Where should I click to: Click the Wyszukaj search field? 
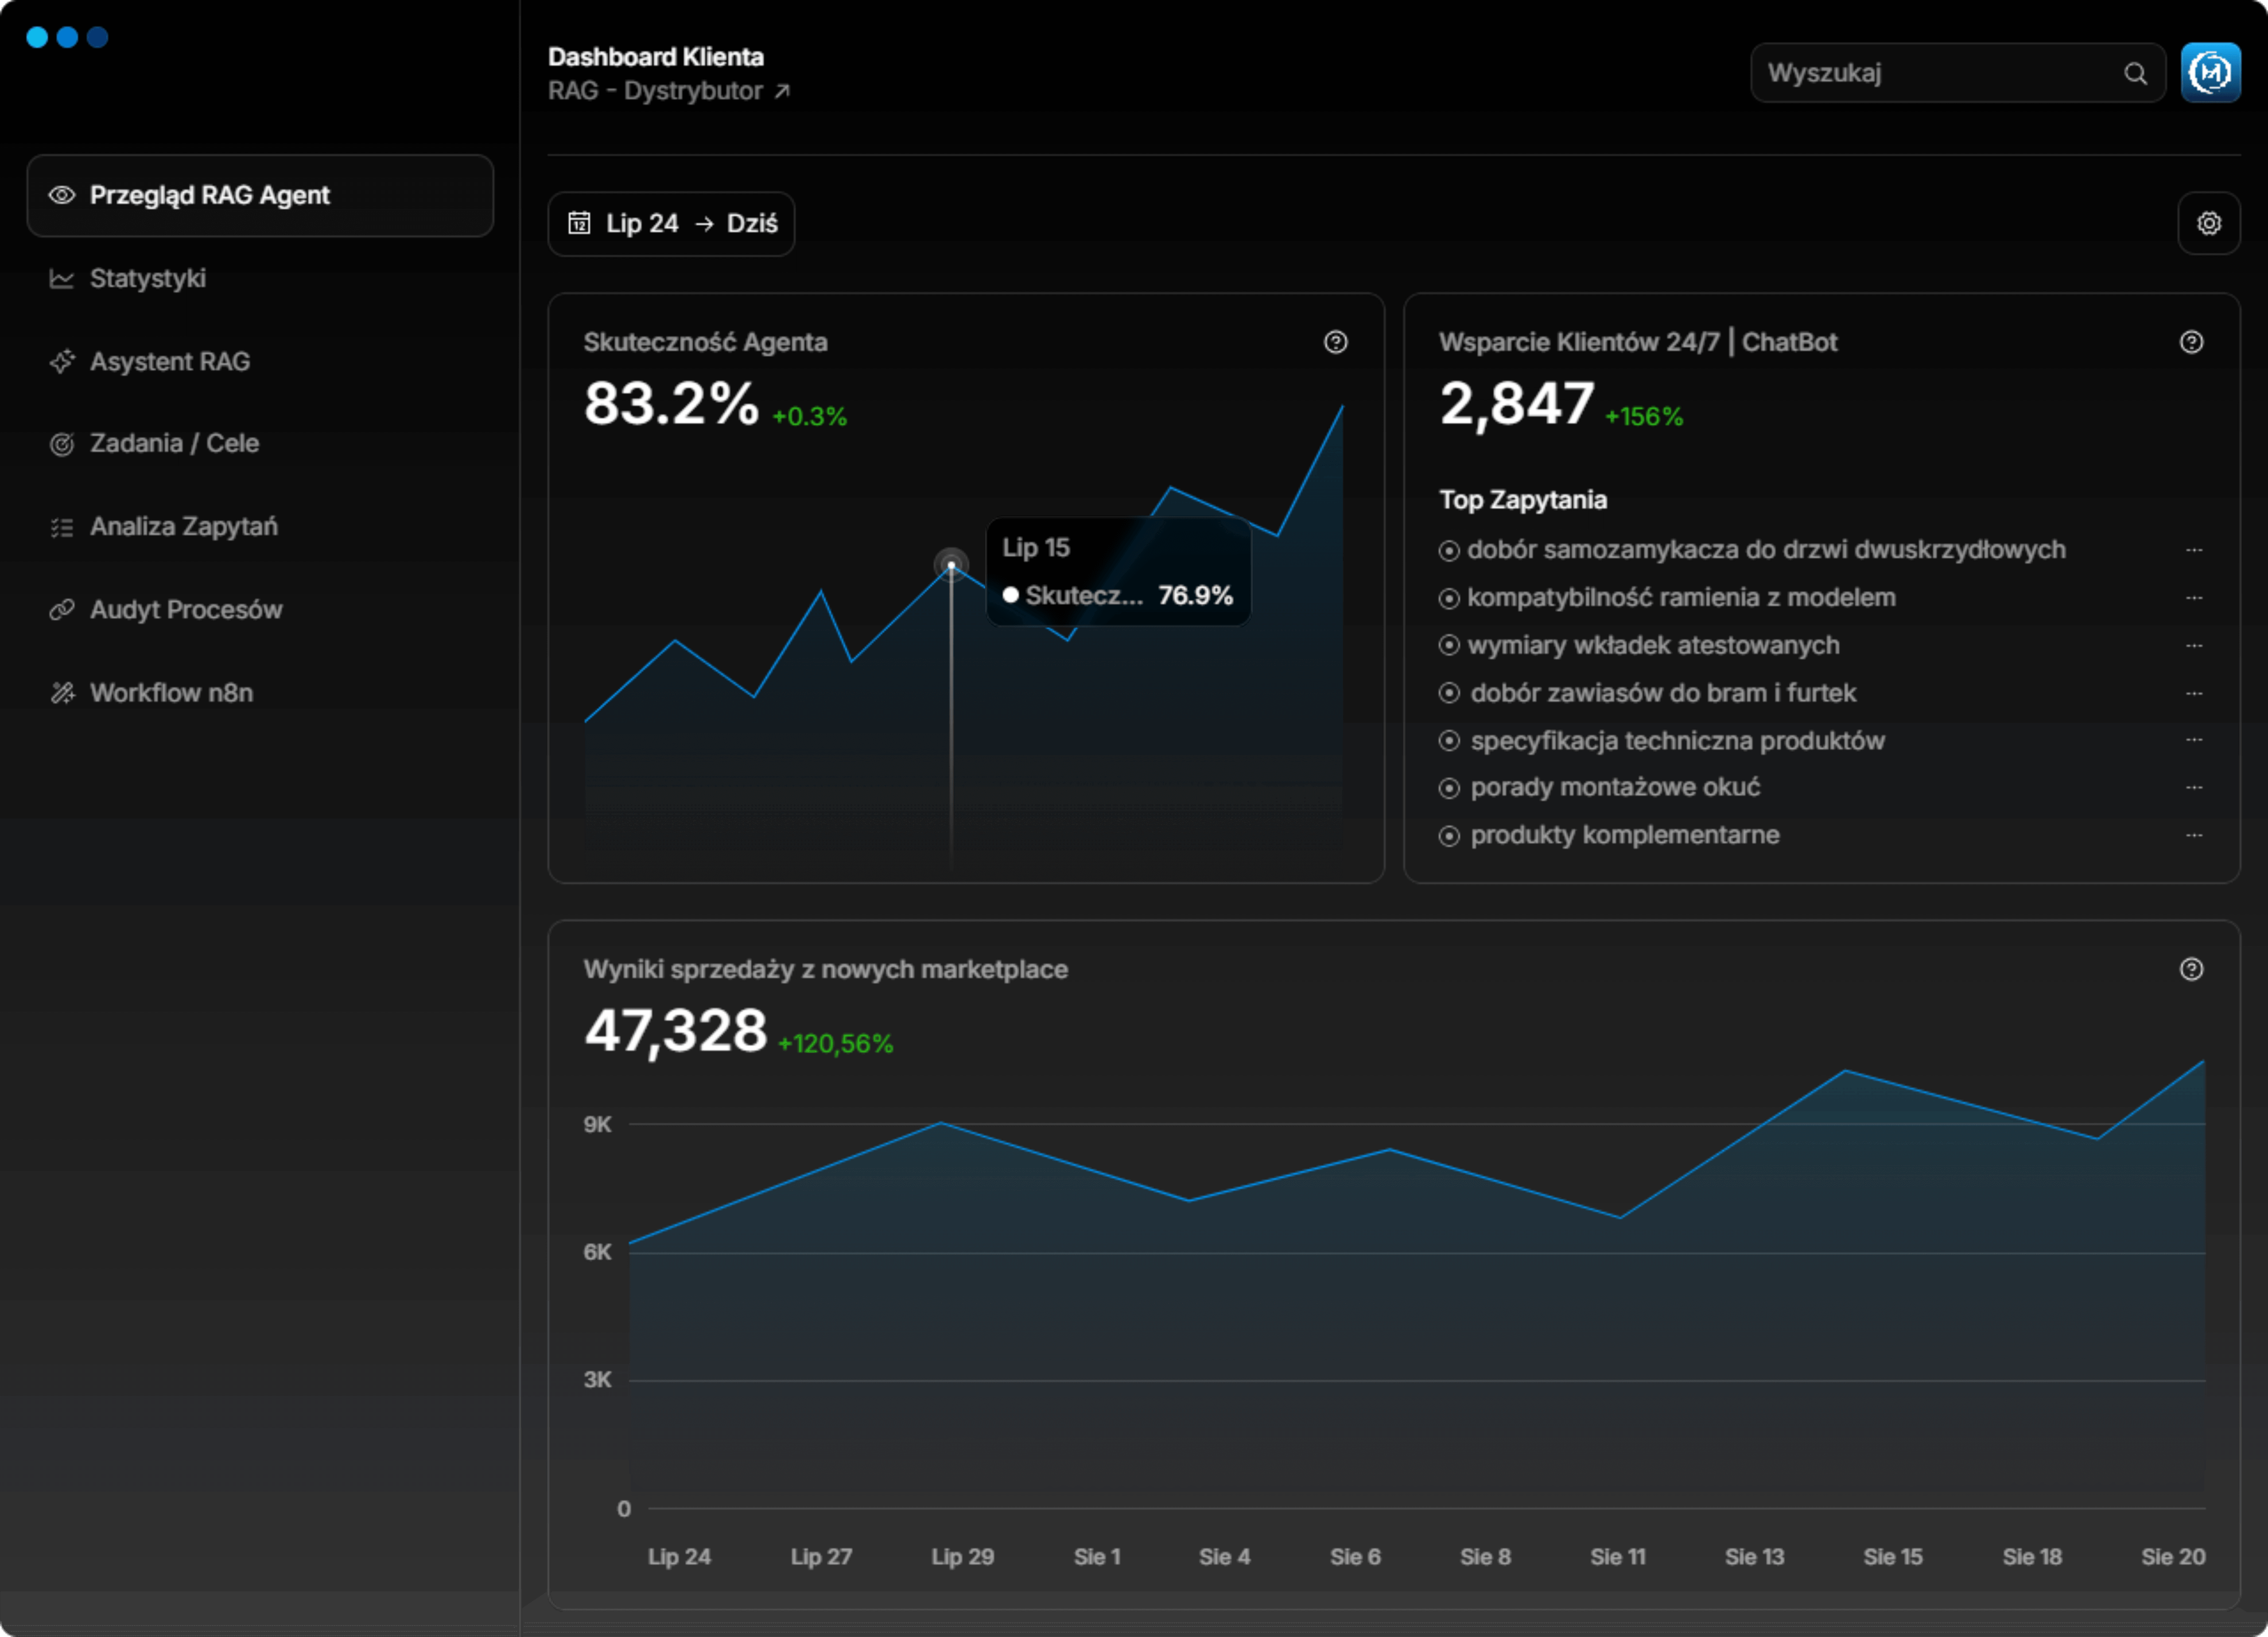click(1935, 73)
